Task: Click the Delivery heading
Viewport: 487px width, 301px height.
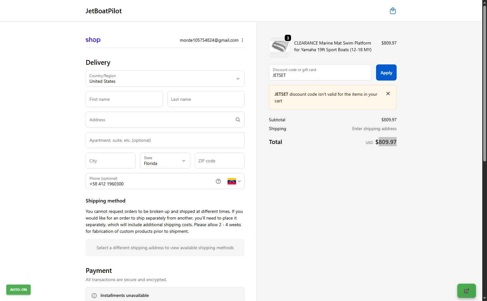Action: [x=98, y=63]
